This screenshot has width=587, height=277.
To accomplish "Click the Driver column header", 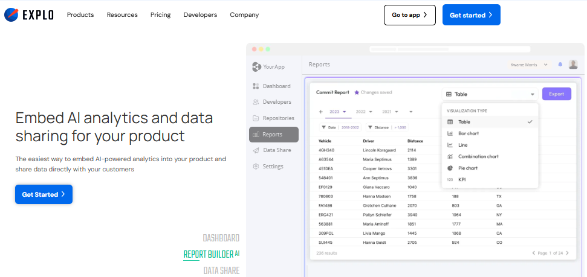I will pyautogui.click(x=368, y=141).
